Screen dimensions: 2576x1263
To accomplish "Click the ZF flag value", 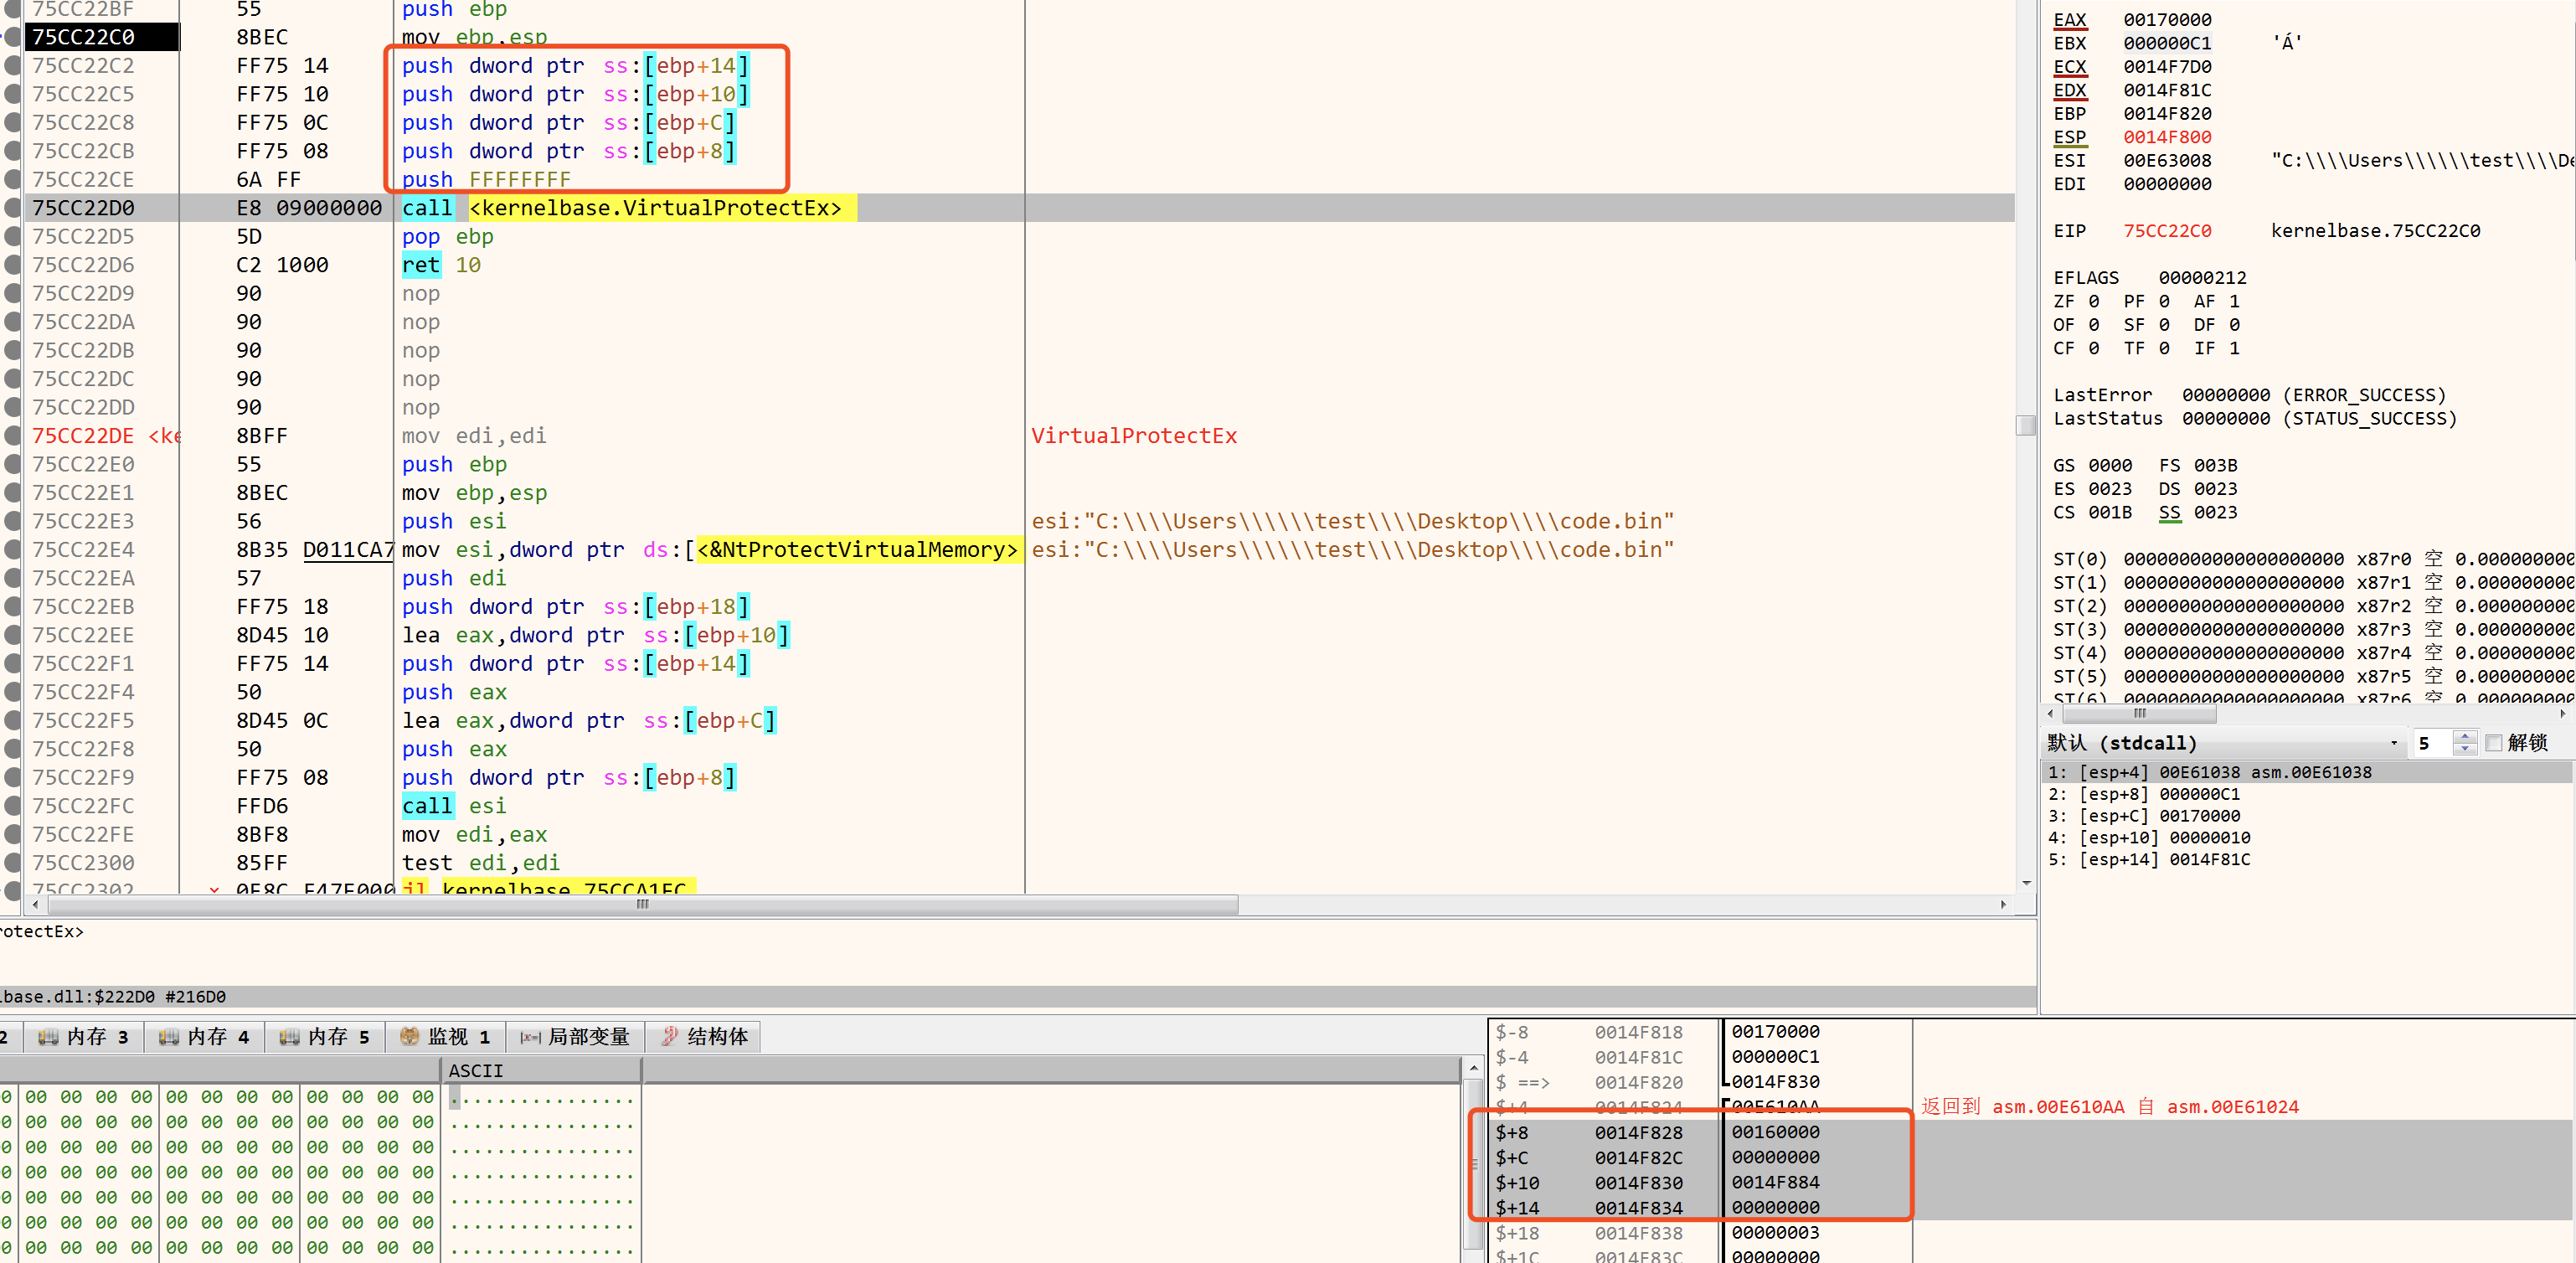I will click(2093, 301).
